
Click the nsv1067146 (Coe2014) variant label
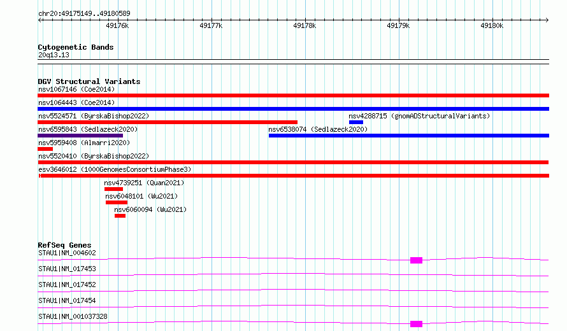(x=76, y=89)
